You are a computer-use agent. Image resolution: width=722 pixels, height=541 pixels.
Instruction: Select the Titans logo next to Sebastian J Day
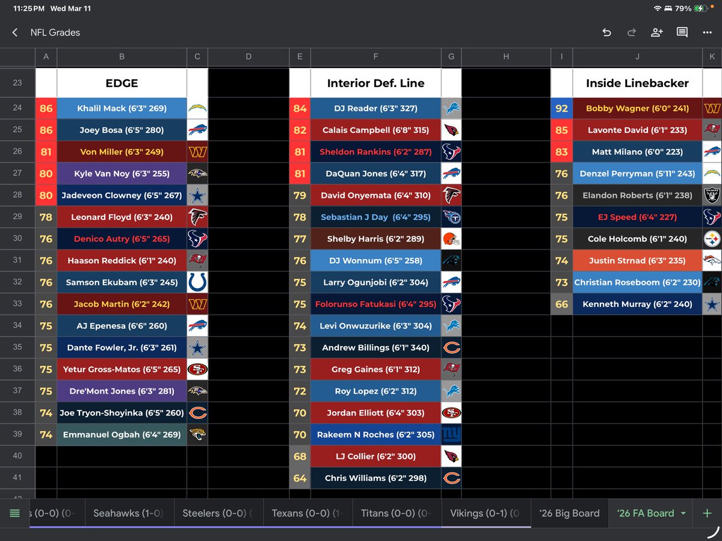[x=451, y=217]
